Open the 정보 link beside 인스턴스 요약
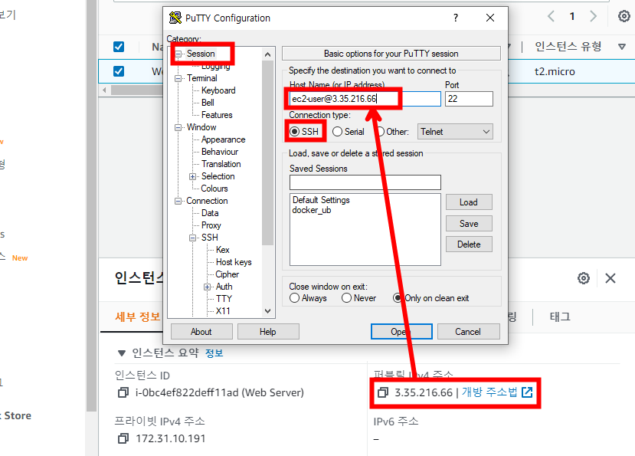The image size is (635, 456). [214, 353]
